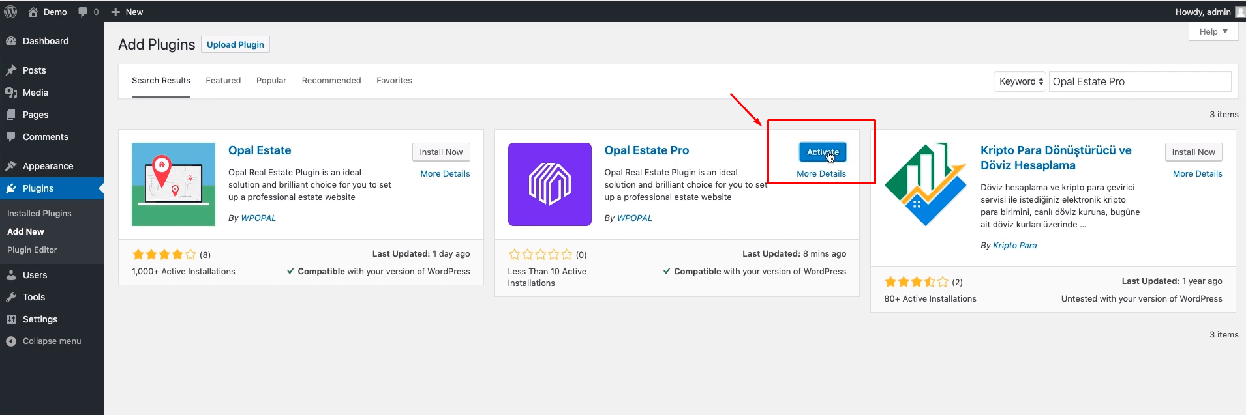Click the 'Last Updated: 8 mins ago' text
1246x415 pixels.
tap(794, 254)
